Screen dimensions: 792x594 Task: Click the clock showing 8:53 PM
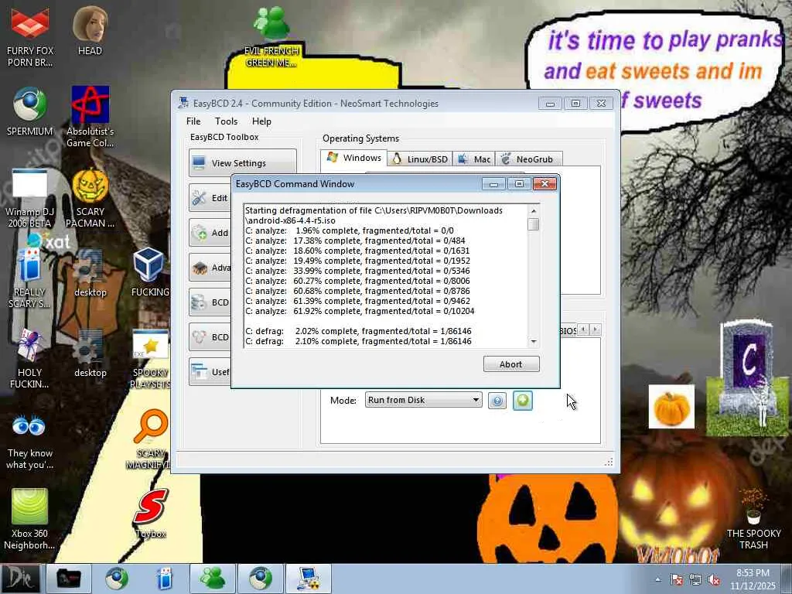753,579
